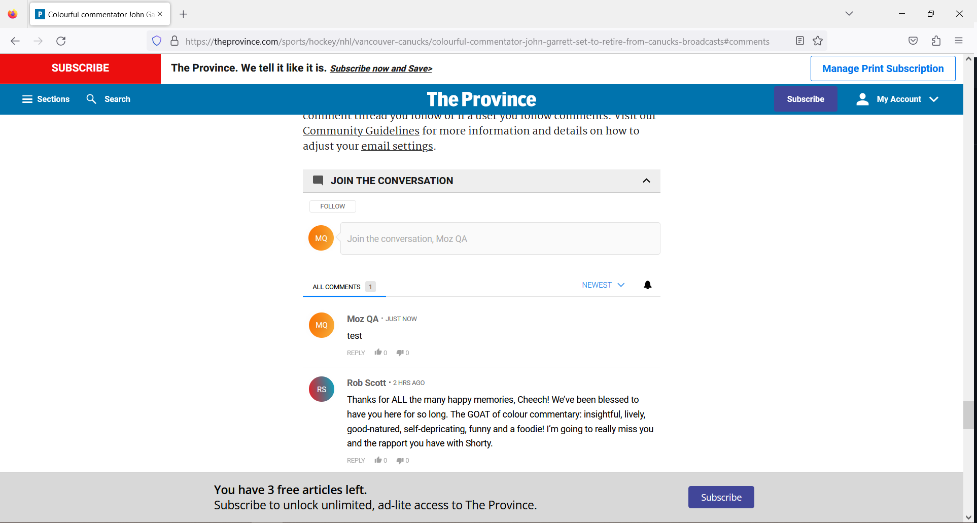Save page to Pocket
977x523 pixels.
(x=913, y=41)
